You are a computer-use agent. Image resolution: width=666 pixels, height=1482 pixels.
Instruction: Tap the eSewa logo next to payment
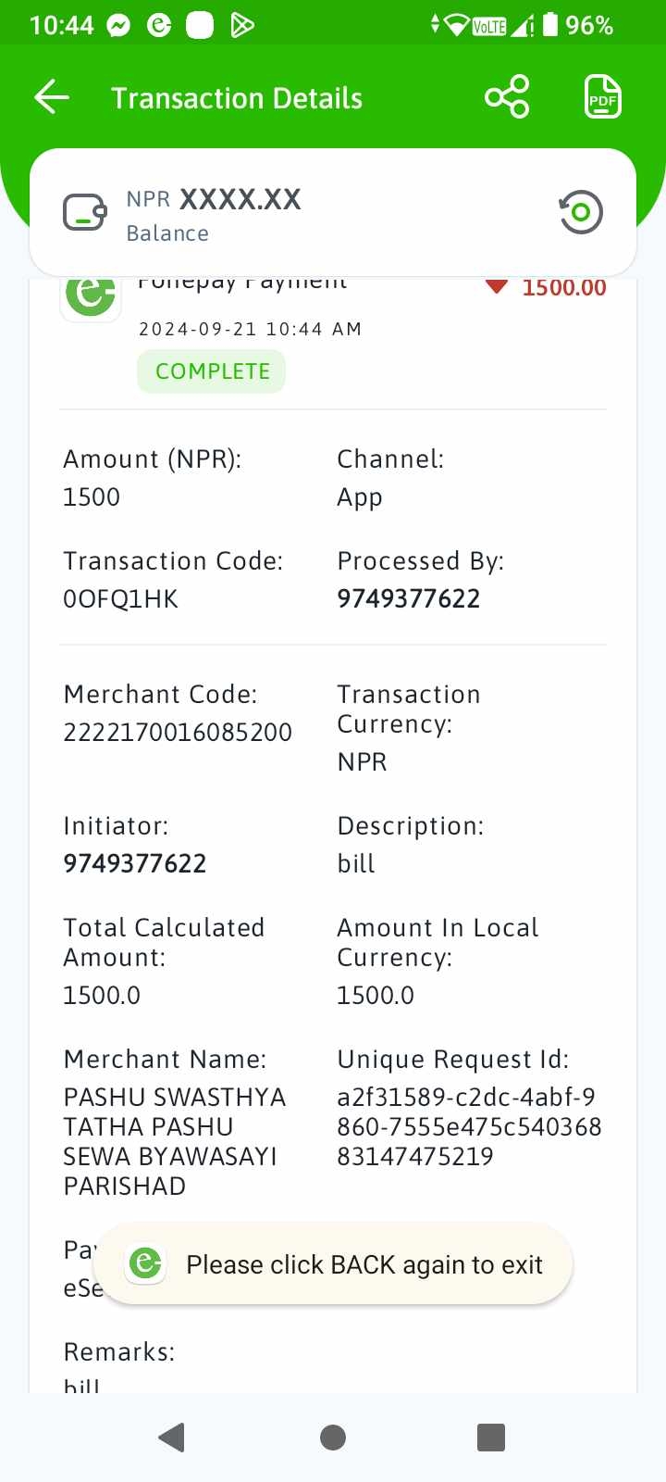(x=91, y=296)
